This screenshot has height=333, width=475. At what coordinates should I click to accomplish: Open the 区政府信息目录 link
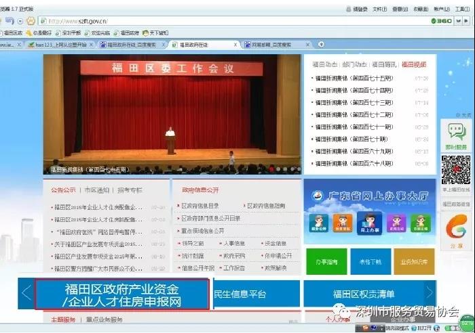click(x=200, y=206)
